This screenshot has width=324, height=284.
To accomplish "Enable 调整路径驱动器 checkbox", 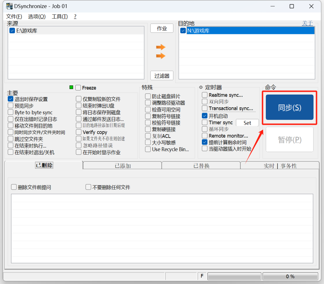I will (148, 103).
